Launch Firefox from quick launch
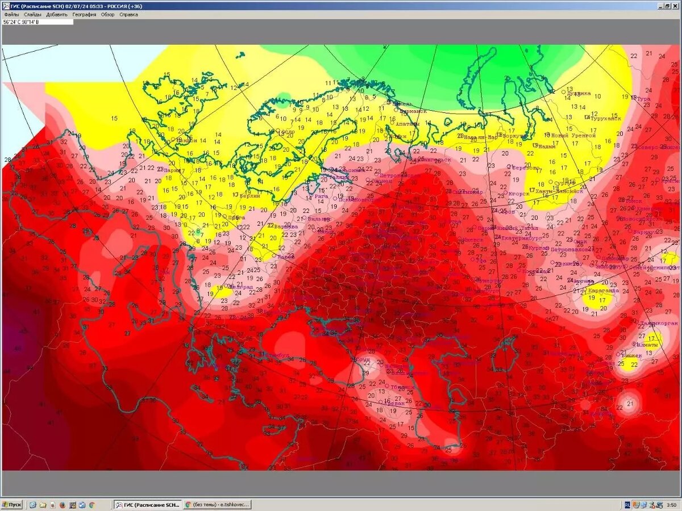This screenshot has height=511, width=682. pos(63,504)
